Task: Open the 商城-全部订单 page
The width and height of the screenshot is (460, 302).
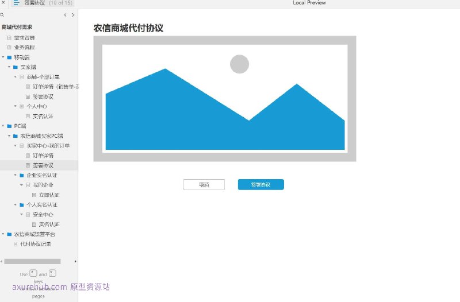Action: click(43, 77)
